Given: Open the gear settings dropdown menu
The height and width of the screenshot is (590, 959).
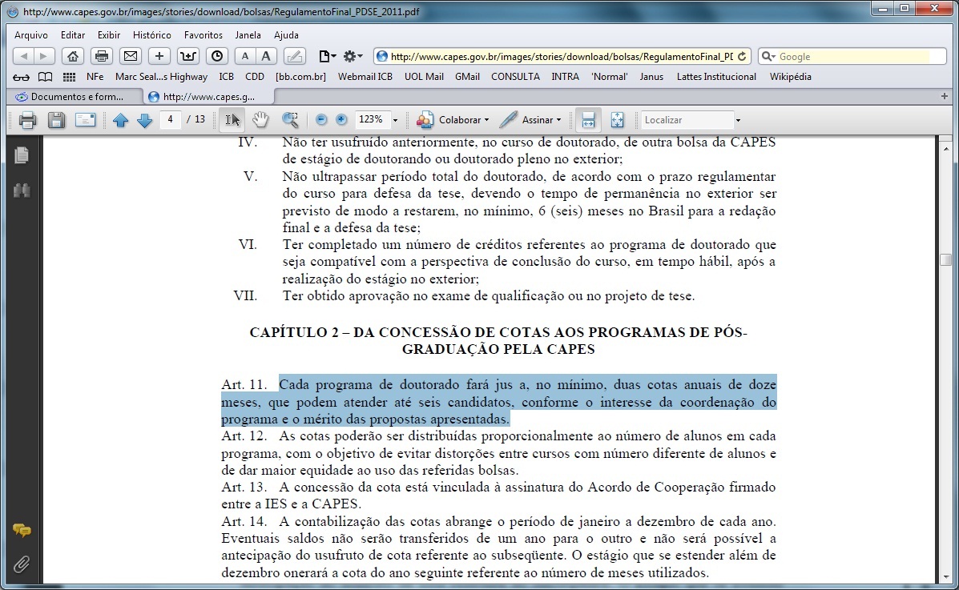Looking at the screenshot, I should click(353, 56).
